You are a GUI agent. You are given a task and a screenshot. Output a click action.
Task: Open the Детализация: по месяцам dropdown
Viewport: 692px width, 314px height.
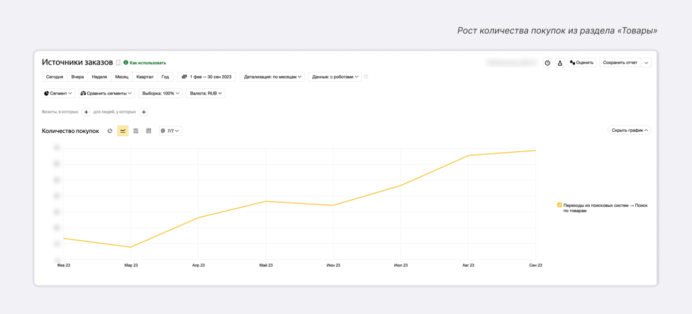coord(272,77)
